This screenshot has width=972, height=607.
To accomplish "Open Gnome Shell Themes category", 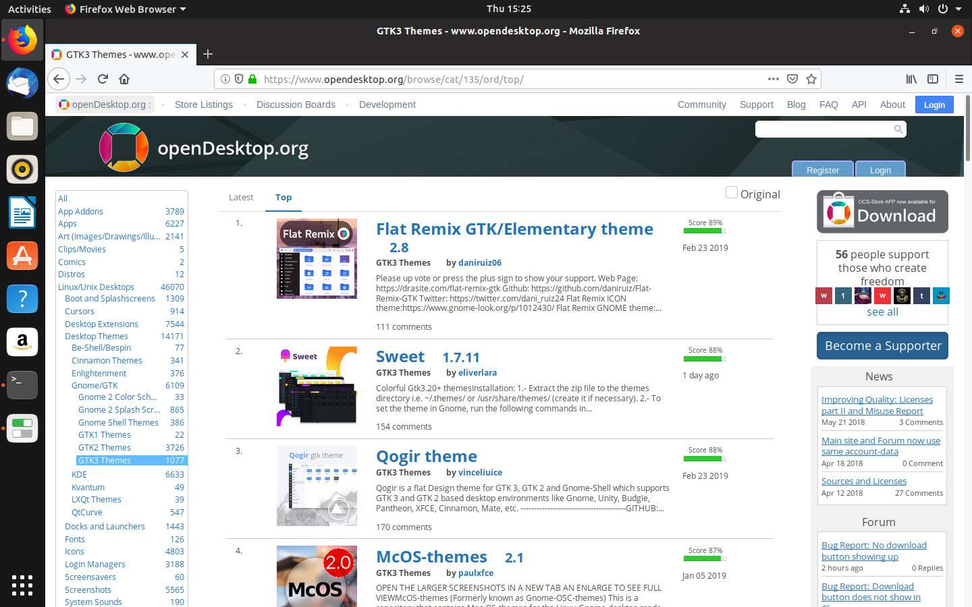I will [x=118, y=422].
